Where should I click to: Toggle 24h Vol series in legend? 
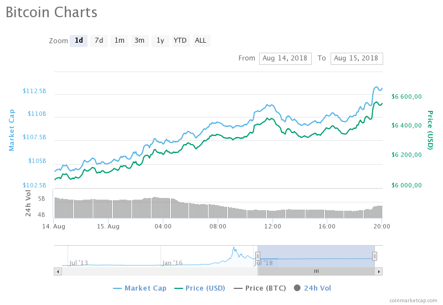click(x=312, y=288)
